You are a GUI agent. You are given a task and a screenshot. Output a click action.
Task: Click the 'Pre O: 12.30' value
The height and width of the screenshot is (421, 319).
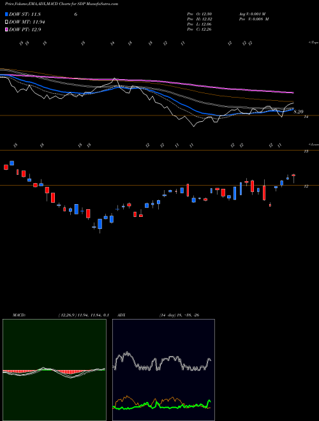[x=199, y=14]
